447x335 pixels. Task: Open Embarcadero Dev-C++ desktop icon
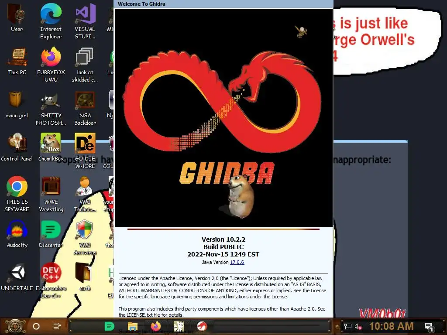pos(51,280)
